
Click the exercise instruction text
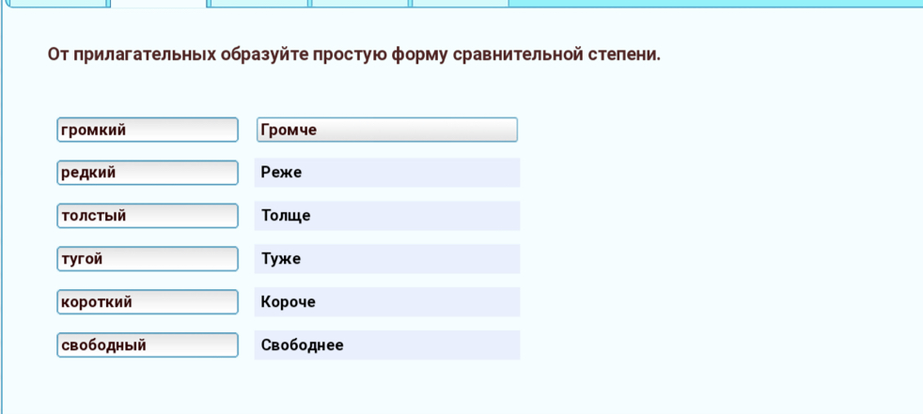tap(354, 54)
